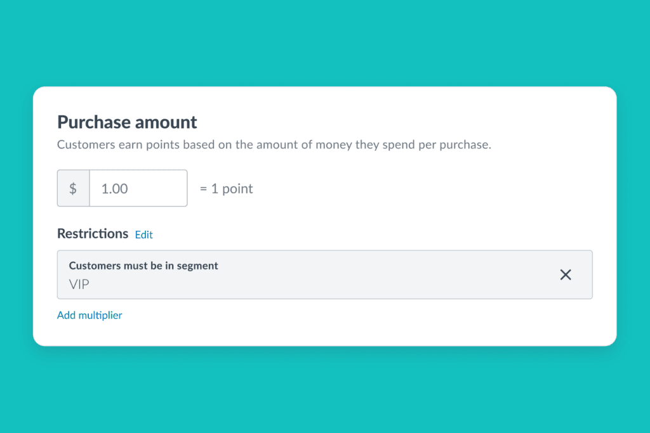Image resolution: width=650 pixels, height=433 pixels.
Task: Click the teal background outside the card
Action: (324, 41)
